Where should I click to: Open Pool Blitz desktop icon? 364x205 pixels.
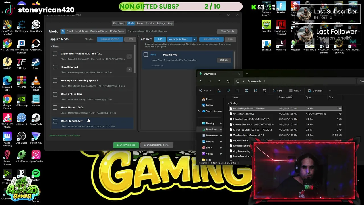[266, 26]
